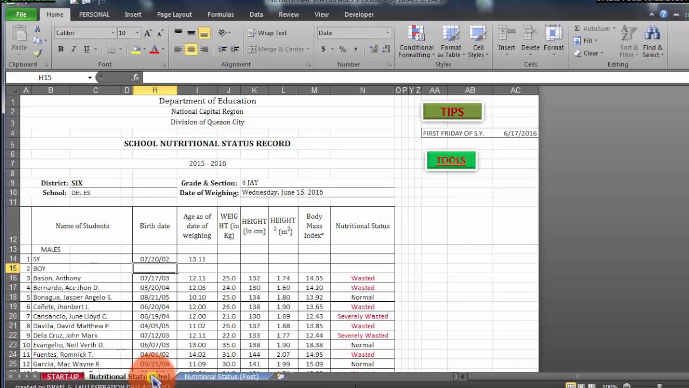
Task: Toggle Top Align icon
Action: point(178,33)
